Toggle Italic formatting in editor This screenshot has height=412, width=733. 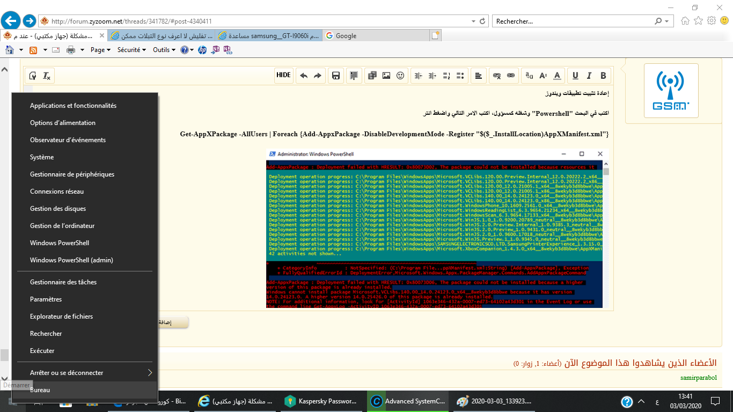point(589,76)
